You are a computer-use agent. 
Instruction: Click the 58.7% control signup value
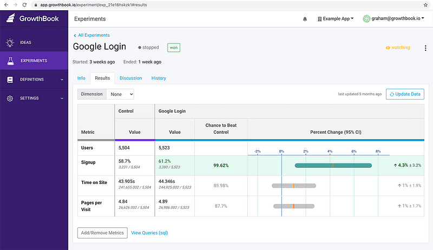pos(124,161)
